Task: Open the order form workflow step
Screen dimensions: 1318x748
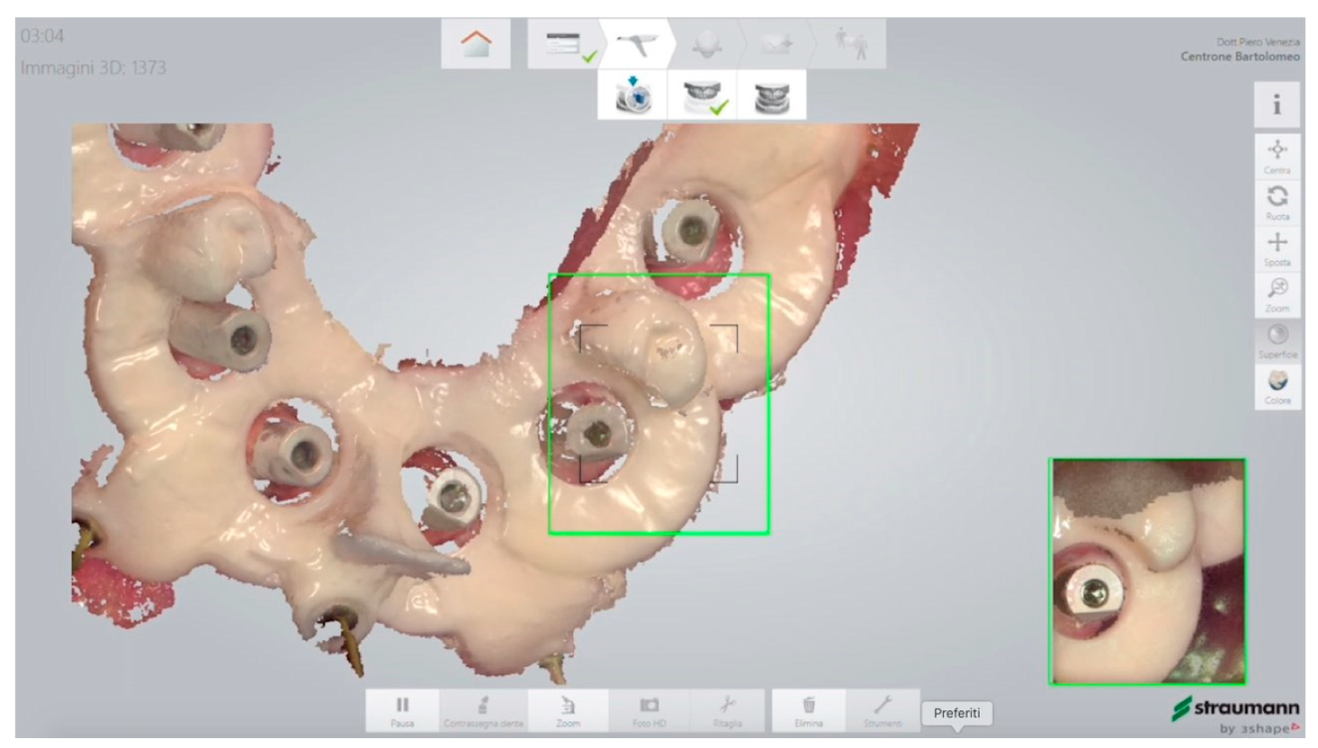Action: (x=562, y=44)
